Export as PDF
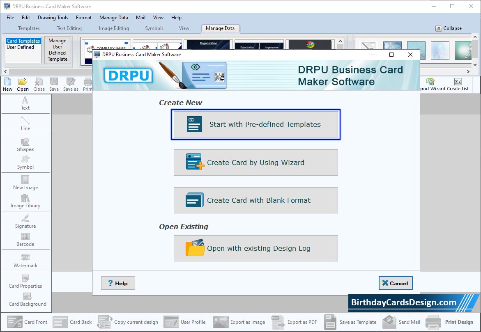Viewport: 481px width, 332px height. [294, 322]
